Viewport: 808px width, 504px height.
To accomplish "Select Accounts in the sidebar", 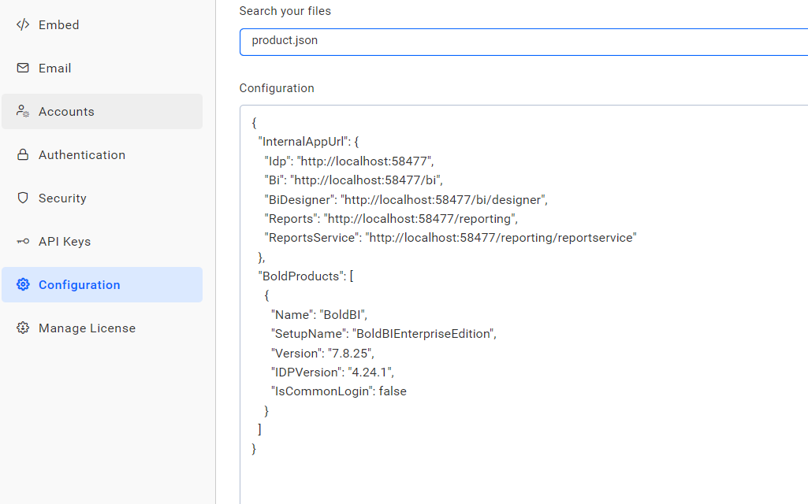I will coord(66,112).
